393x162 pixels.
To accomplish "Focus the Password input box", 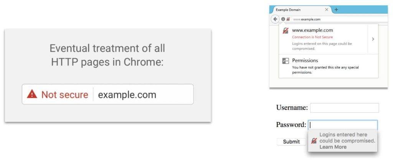I will (x=343, y=125).
